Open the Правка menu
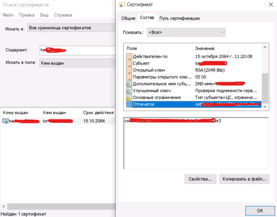Viewport: 277px width, 217px height. [x=27, y=15]
